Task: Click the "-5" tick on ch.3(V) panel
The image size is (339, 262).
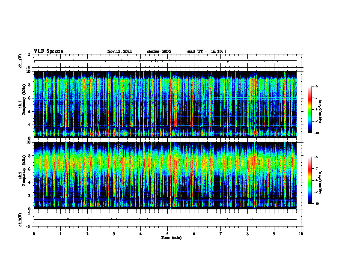Action: (x=29, y=226)
